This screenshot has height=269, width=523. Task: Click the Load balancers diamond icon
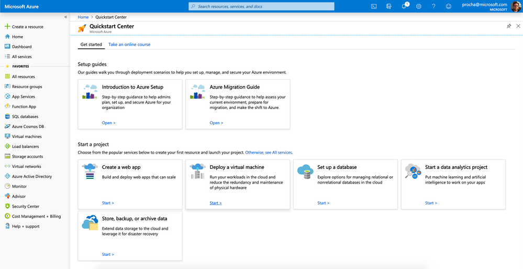[7, 146]
